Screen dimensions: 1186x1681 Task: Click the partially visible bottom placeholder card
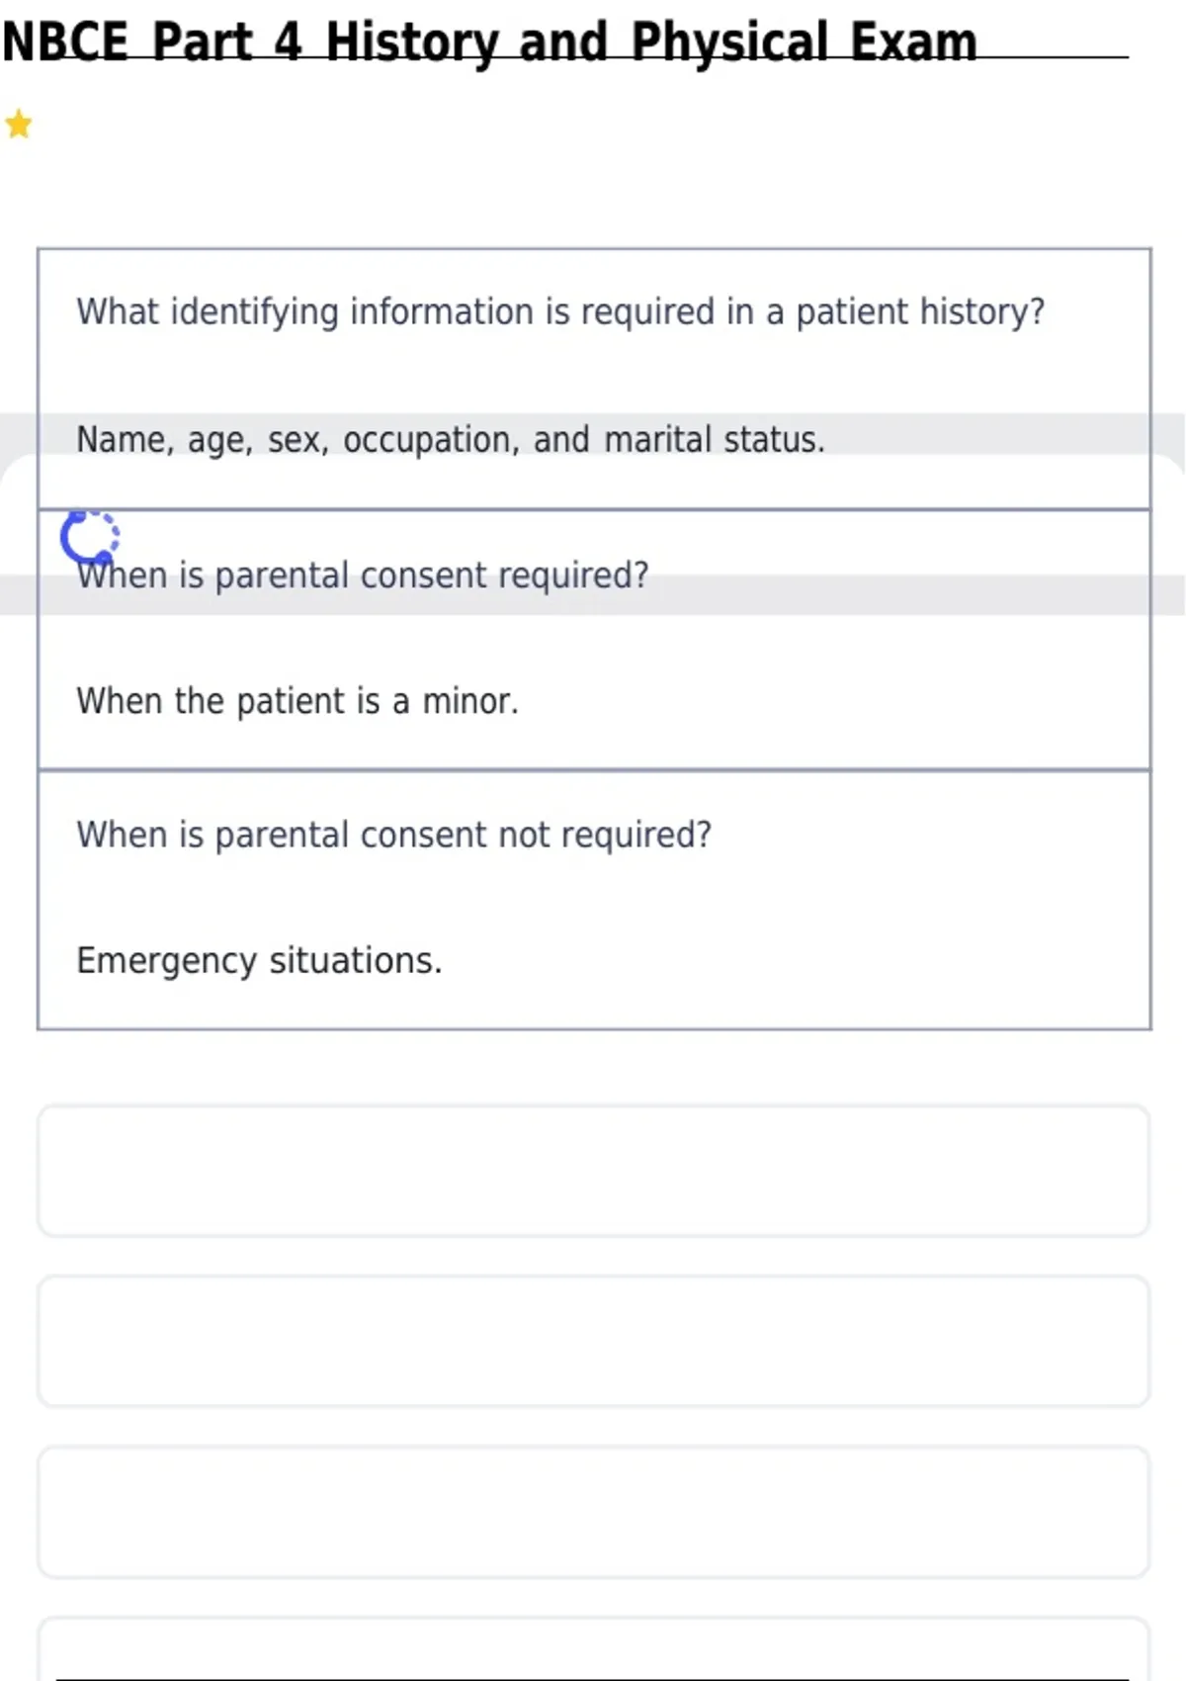(593, 1649)
